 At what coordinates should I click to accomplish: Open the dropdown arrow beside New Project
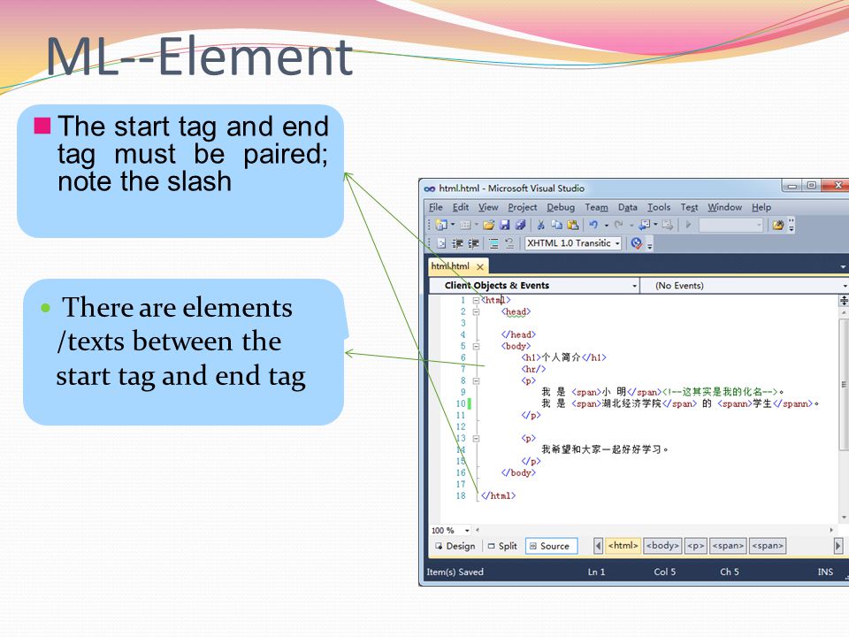pos(453,225)
